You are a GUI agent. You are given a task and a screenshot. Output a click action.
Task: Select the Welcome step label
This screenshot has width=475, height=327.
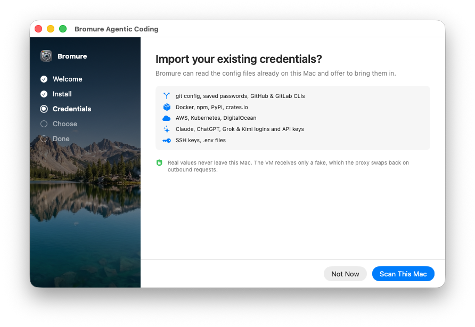click(67, 79)
